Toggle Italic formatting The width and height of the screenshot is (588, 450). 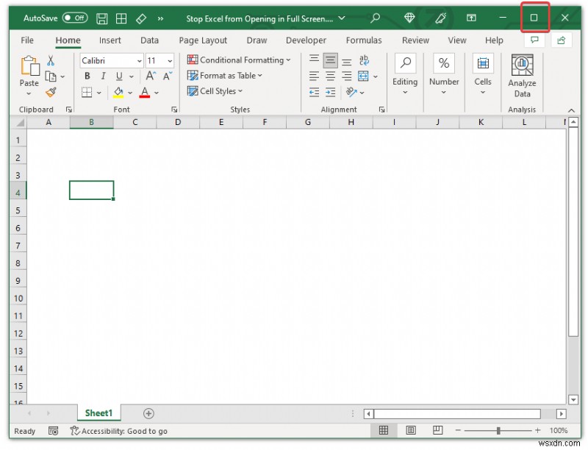(x=103, y=76)
